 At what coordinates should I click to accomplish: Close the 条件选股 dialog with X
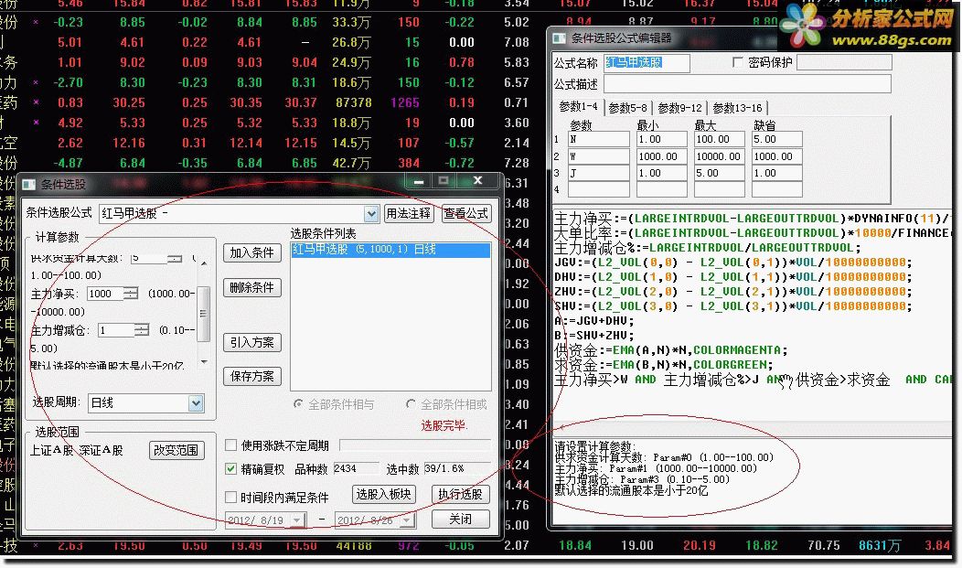478,181
